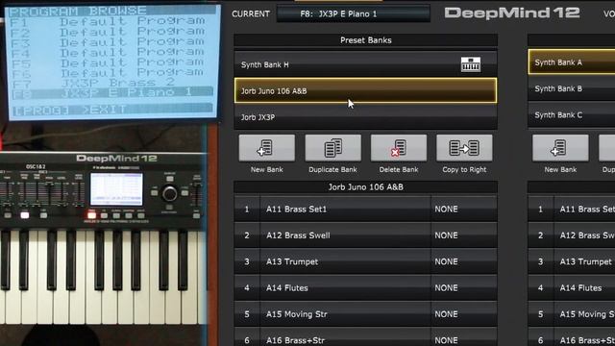Select Synth Bank C in right panel
The height and width of the screenshot is (346, 615).
572,115
